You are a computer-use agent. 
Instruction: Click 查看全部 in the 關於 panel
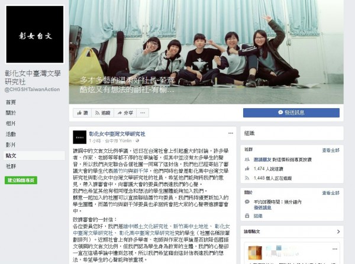[x=331, y=193]
